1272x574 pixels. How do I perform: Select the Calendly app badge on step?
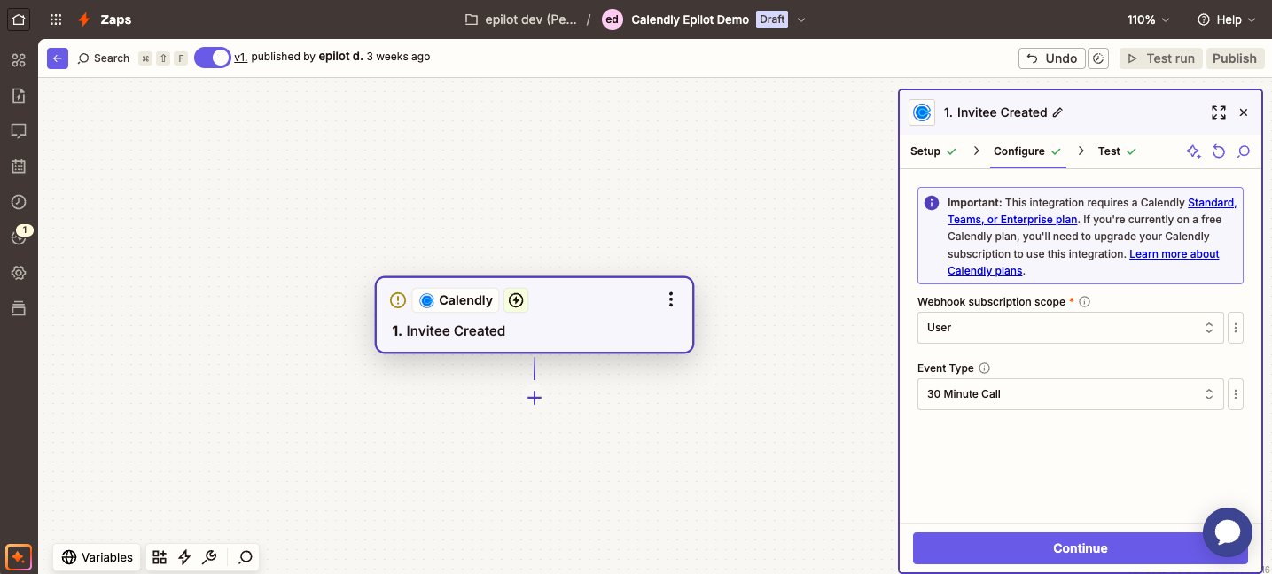coord(456,300)
